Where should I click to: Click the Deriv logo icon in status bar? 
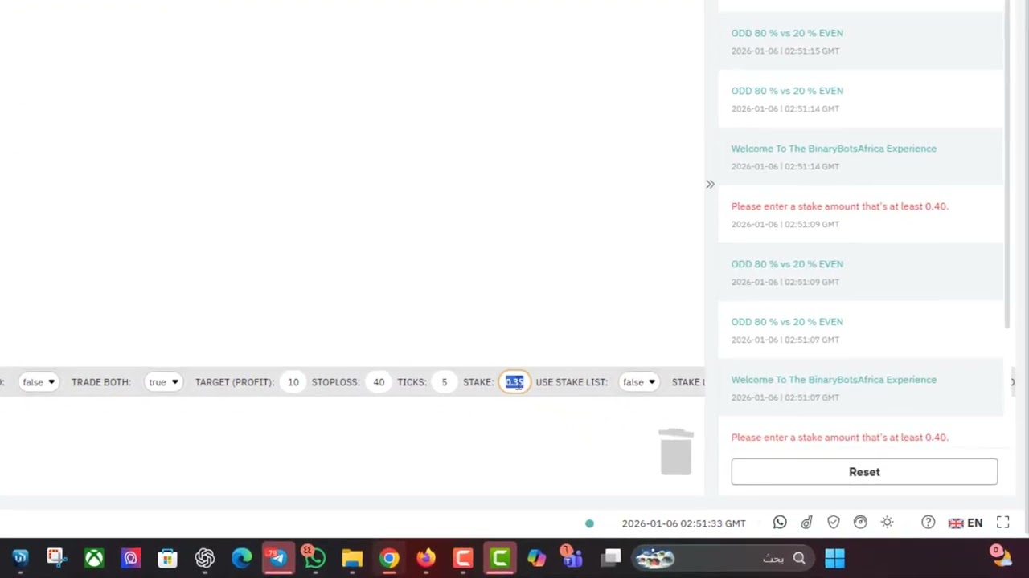tap(806, 523)
